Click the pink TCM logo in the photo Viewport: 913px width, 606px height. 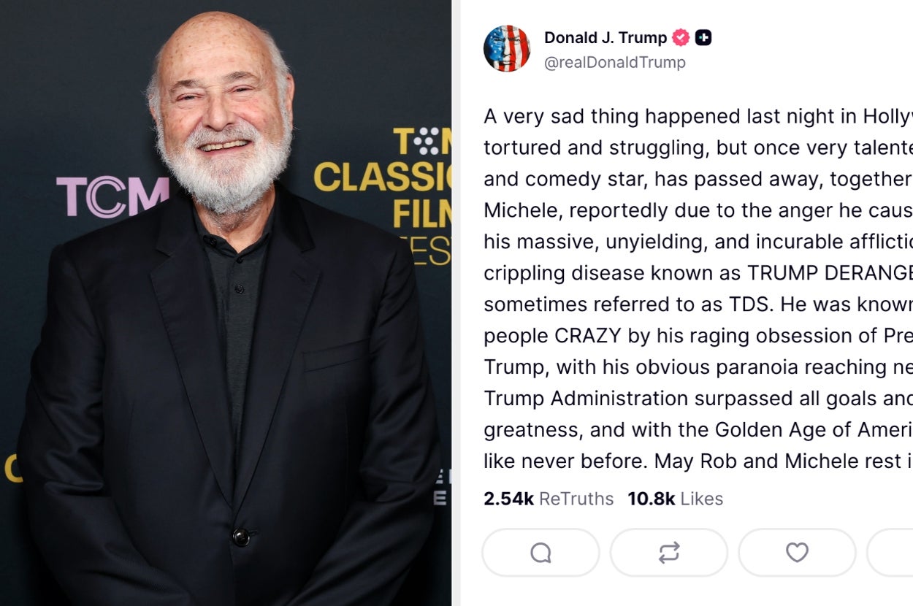[x=112, y=197]
